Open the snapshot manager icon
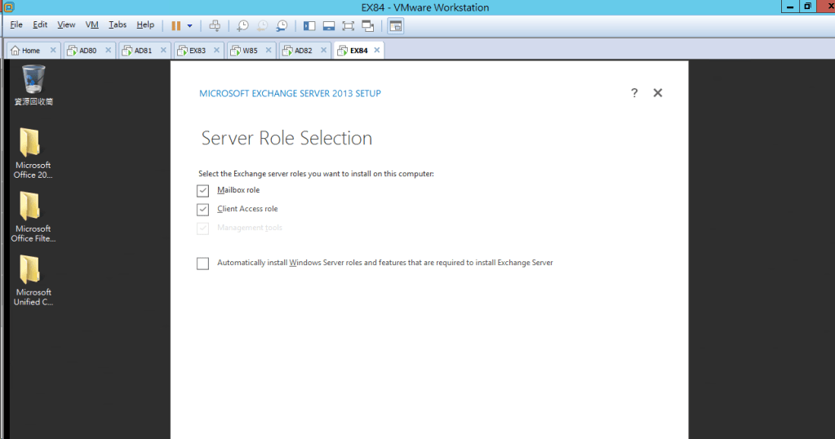The image size is (835, 439). tap(282, 25)
